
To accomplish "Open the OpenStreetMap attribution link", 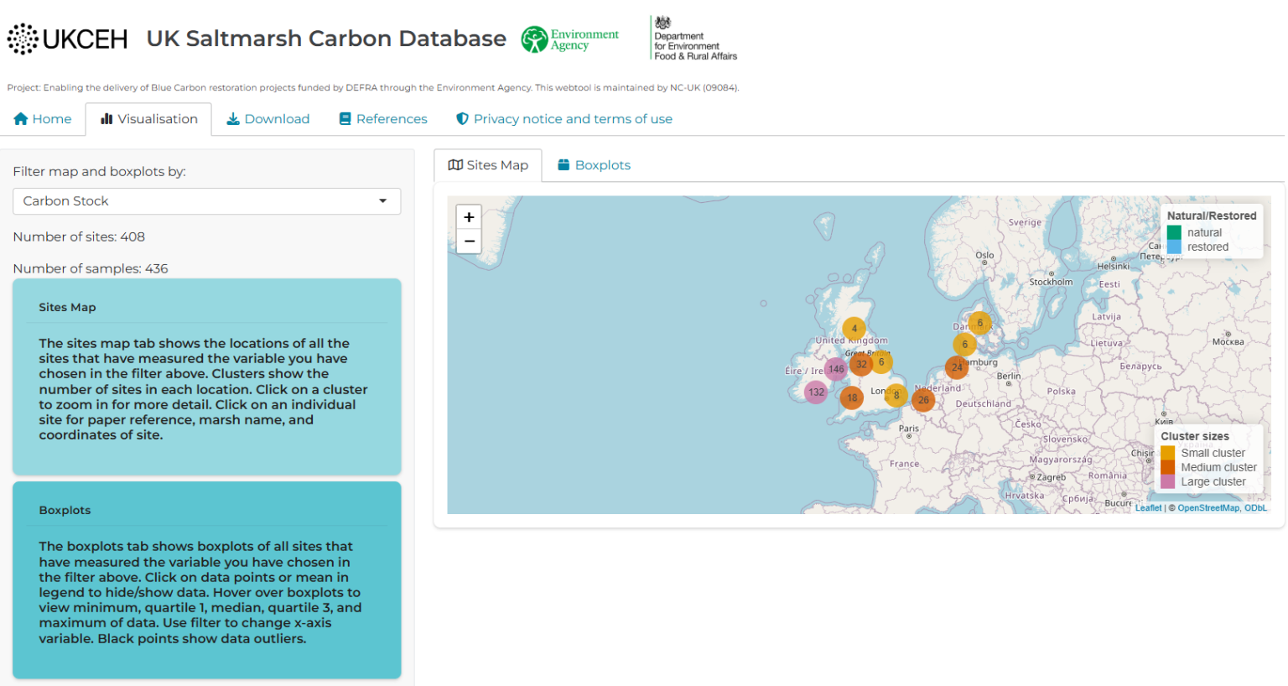I will tap(1208, 508).
